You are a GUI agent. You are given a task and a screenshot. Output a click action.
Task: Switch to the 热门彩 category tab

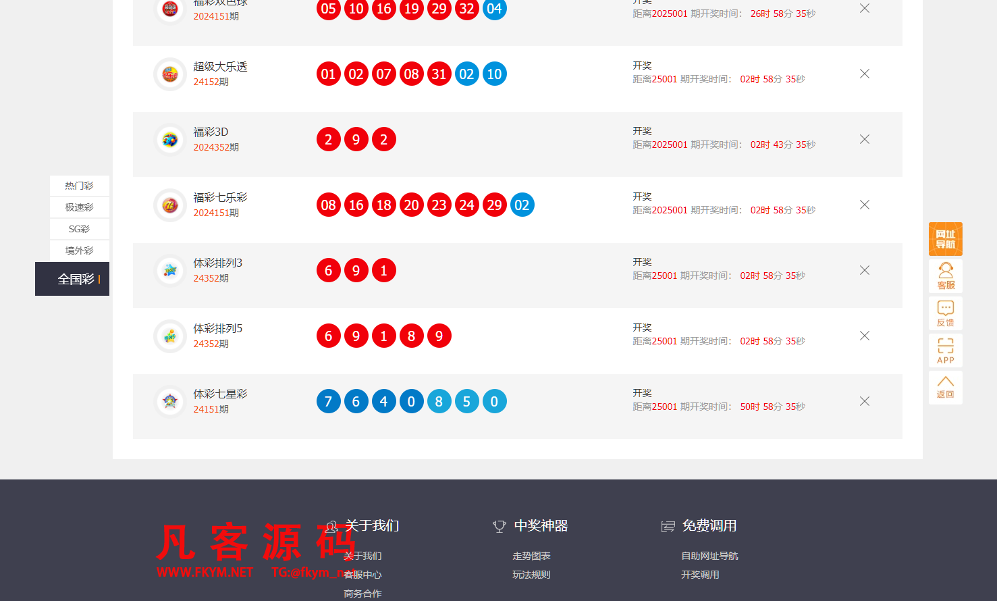point(79,186)
